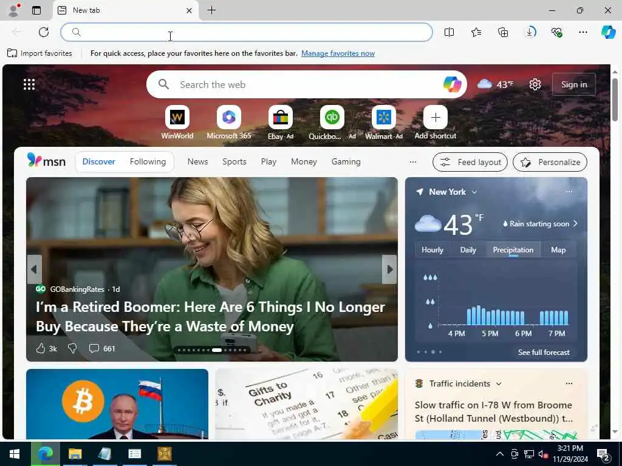The width and height of the screenshot is (622, 466).
Task: Click the Sign in button
Action: click(574, 84)
